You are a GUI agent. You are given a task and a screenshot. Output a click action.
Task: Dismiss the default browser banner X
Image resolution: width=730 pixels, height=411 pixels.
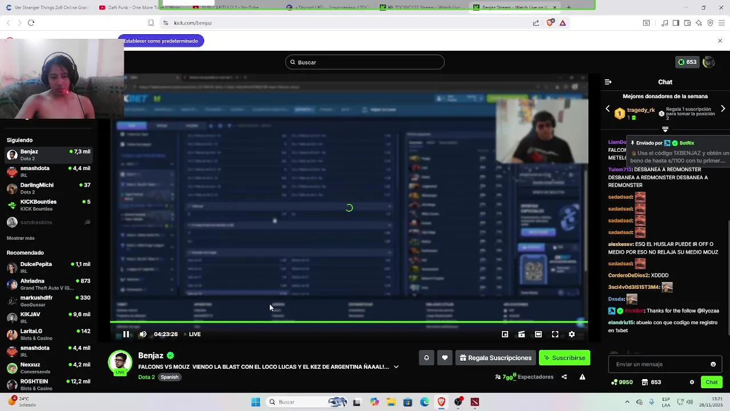(720, 41)
